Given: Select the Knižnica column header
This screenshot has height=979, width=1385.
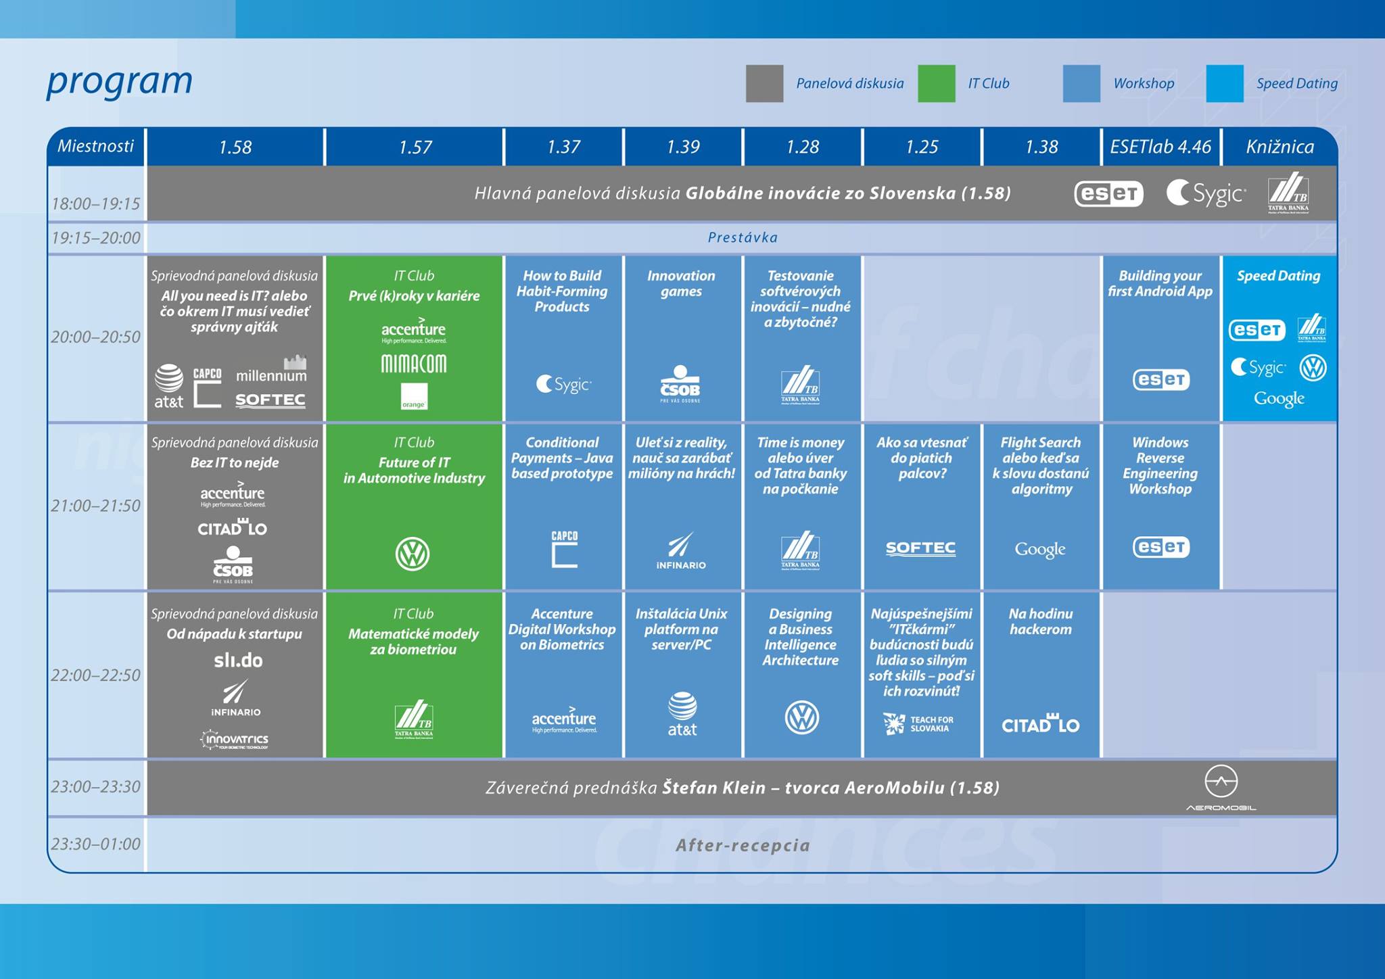Looking at the screenshot, I should [x=1280, y=147].
